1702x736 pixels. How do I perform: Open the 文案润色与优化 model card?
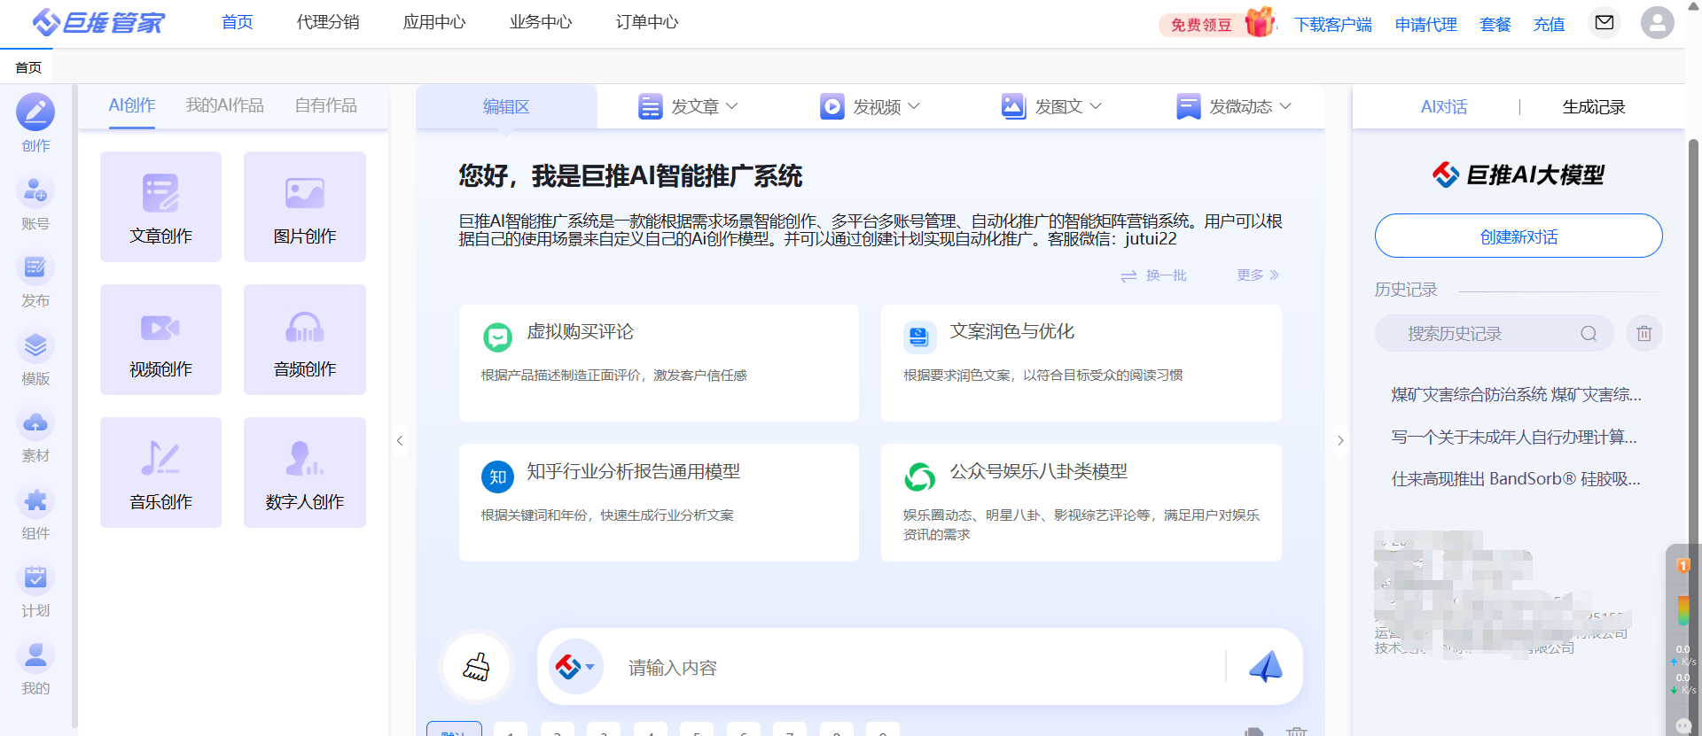(1081, 363)
